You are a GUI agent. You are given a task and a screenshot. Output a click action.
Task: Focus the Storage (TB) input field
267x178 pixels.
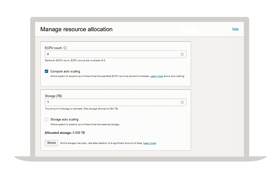point(111,102)
